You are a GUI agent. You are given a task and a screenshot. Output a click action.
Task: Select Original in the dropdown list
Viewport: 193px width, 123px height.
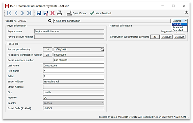coord(180,24)
